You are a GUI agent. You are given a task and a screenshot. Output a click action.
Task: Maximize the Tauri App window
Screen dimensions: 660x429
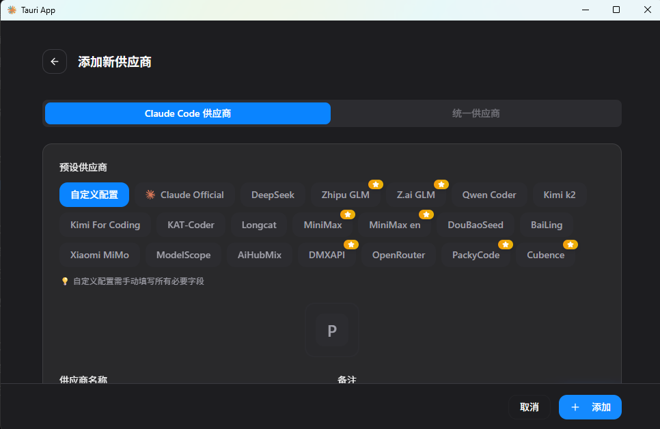tap(616, 10)
